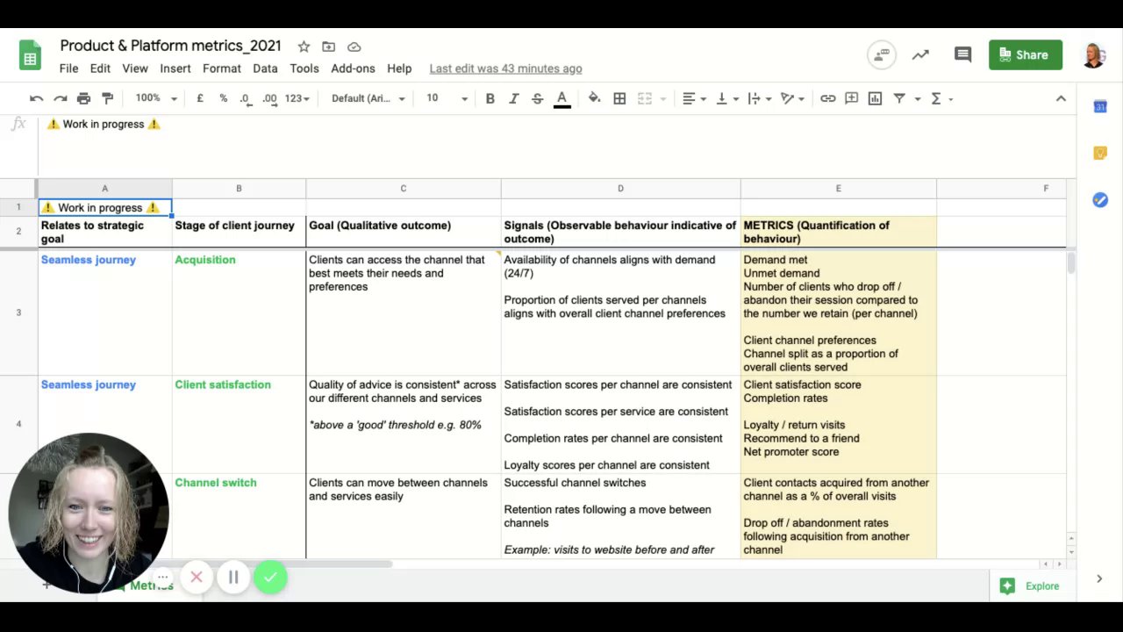Image resolution: width=1123 pixels, height=632 pixels.
Task: Open horizontal align dropdown
Action: [x=694, y=98]
